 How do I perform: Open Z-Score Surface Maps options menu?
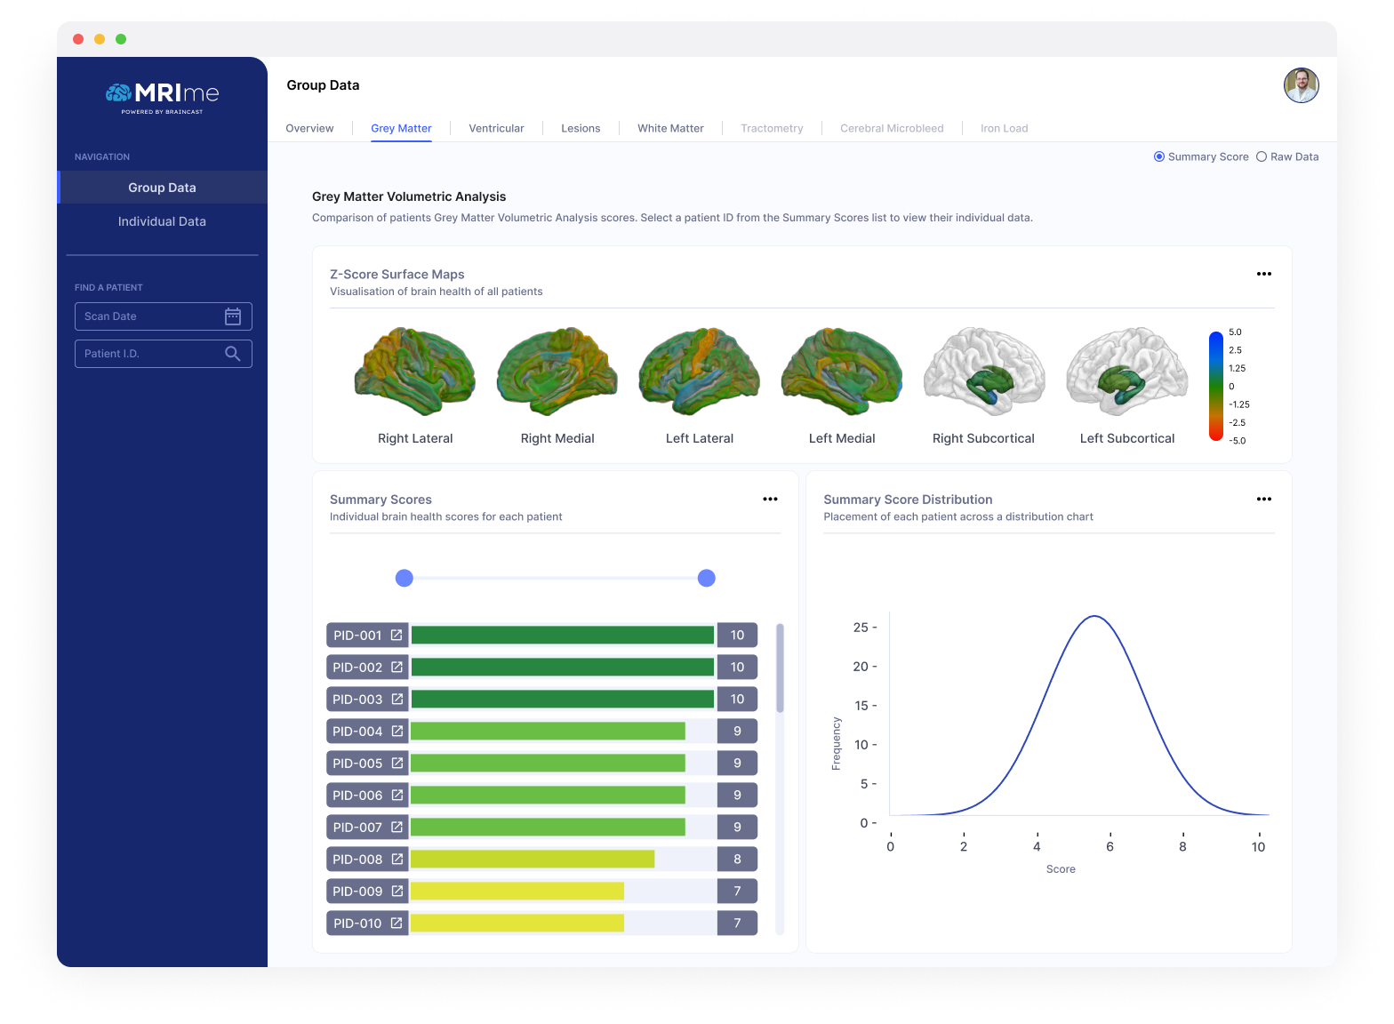point(1263,274)
